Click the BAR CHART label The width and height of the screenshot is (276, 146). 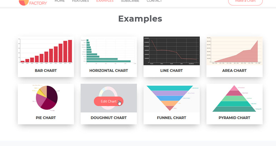[x=46, y=71]
